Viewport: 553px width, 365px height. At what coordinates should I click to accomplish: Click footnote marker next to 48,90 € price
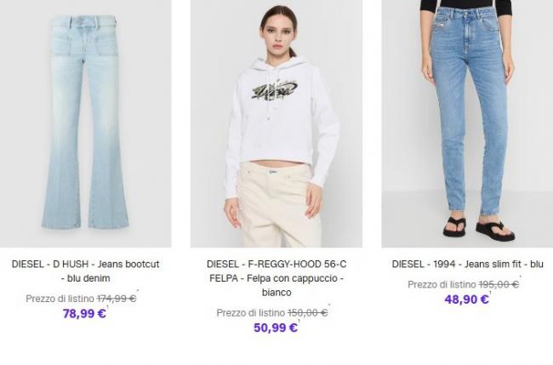point(490,293)
